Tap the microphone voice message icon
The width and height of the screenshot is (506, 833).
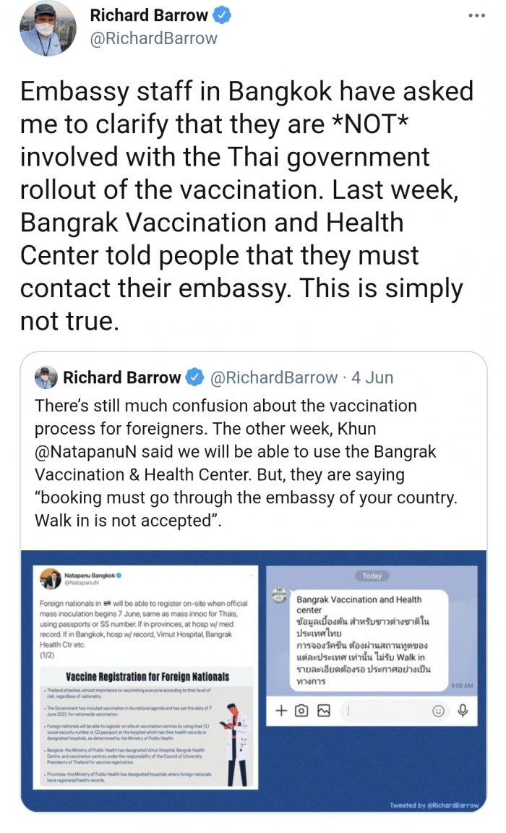tap(463, 711)
